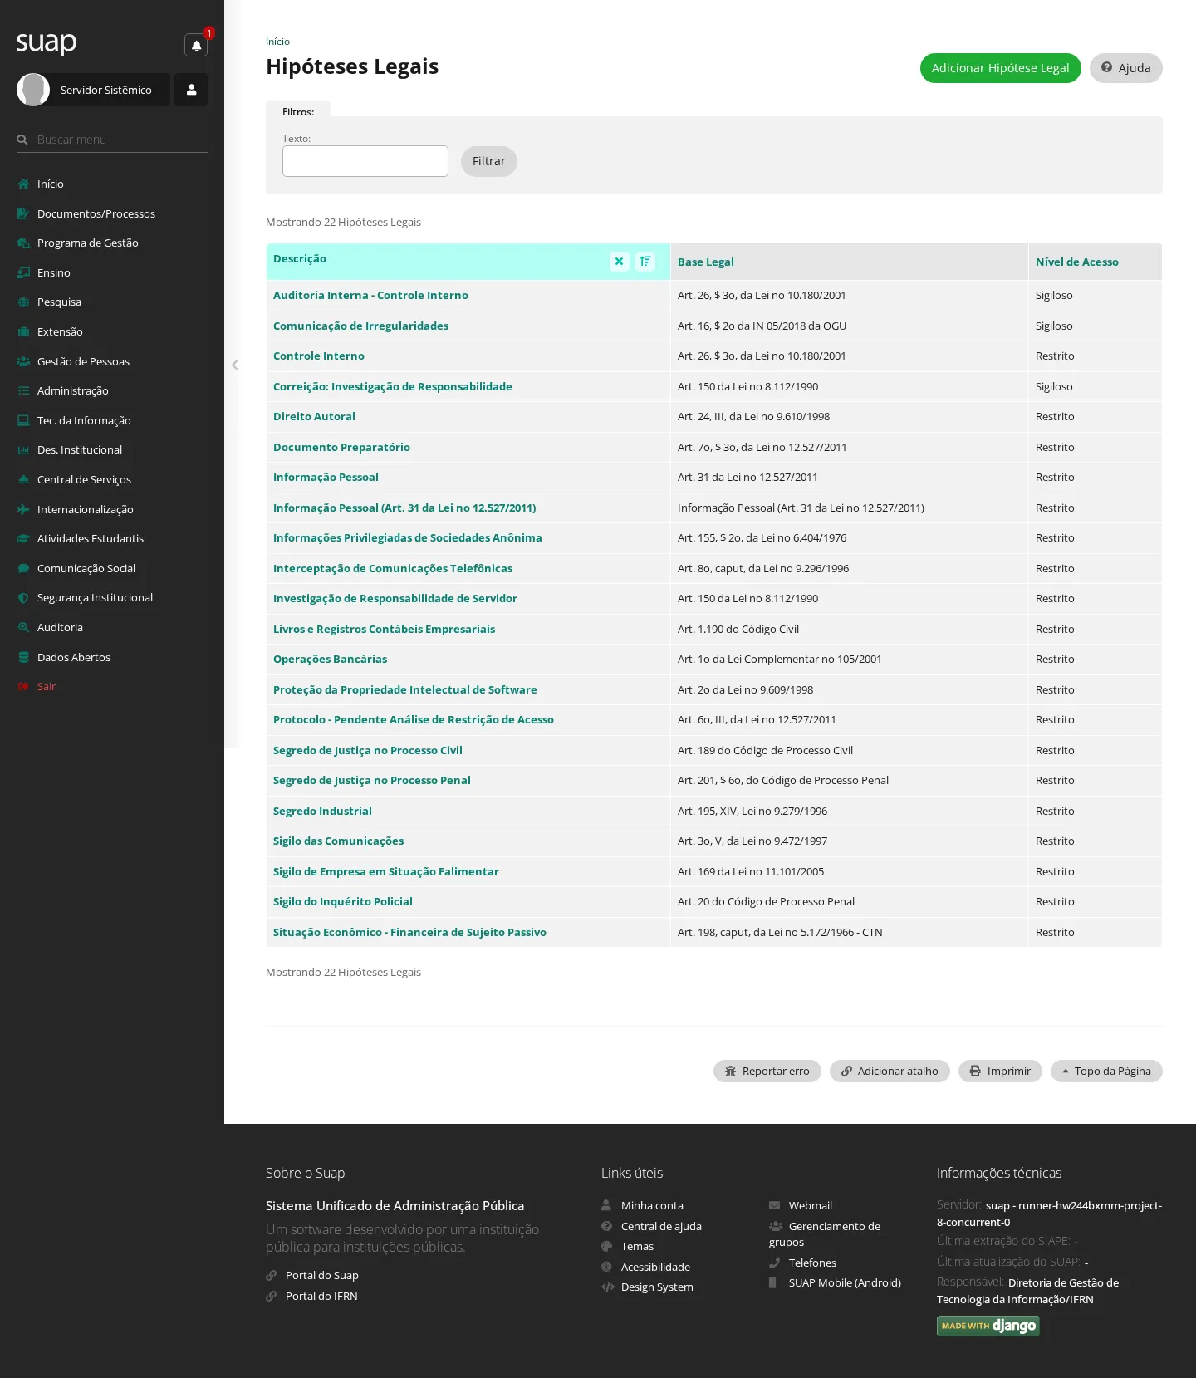Open the Sigilo do Inquérito Policial entry
The width and height of the screenshot is (1196, 1378).
pyautogui.click(x=343, y=901)
